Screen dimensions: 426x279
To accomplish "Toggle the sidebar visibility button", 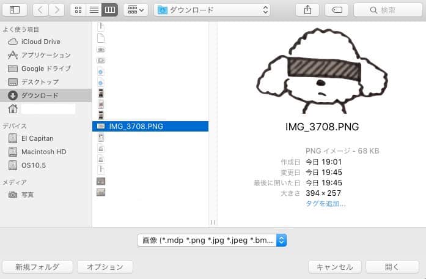I will [x=15, y=10].
